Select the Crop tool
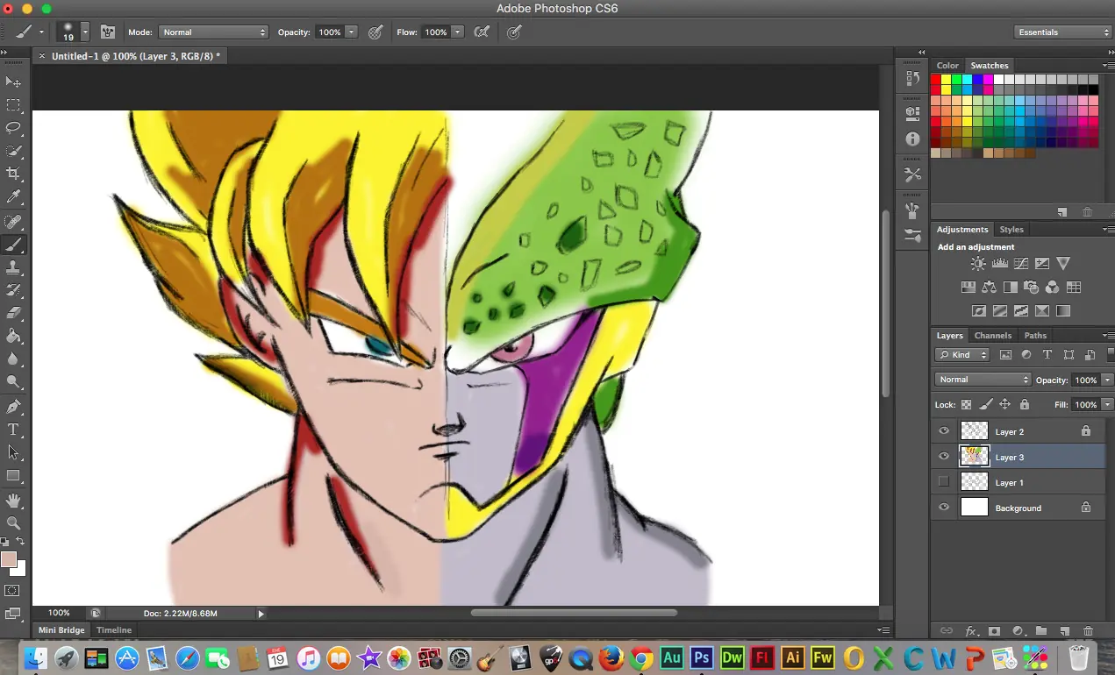Screen dimensions: 1115x675 pos(13,174)
